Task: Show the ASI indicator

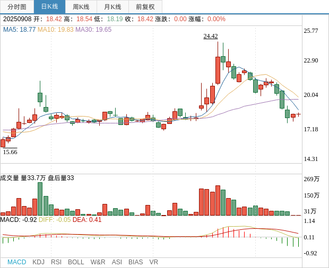Action: (117, 262)
